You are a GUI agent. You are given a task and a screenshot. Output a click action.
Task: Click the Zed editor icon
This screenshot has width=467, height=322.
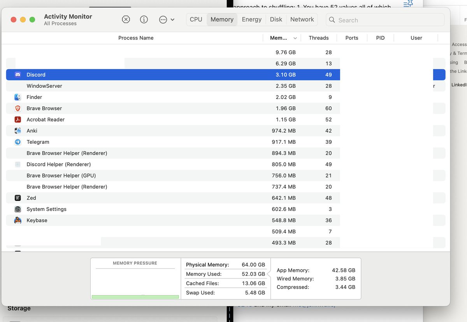[18, 198]
